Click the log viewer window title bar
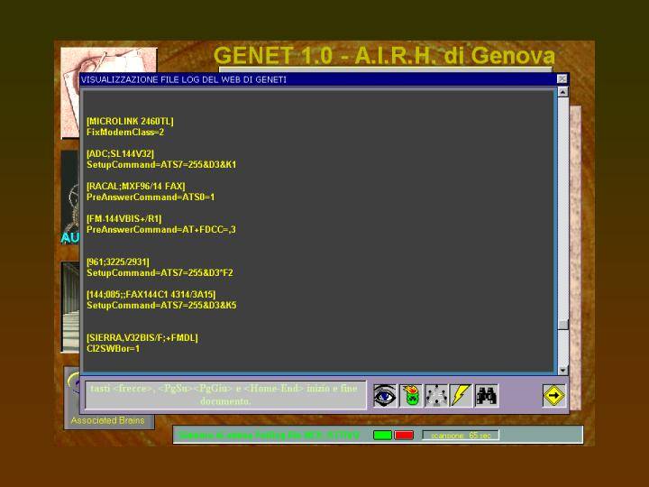Image resolution: width=649 pixels, height=487 pixels. tap(318, 79)
